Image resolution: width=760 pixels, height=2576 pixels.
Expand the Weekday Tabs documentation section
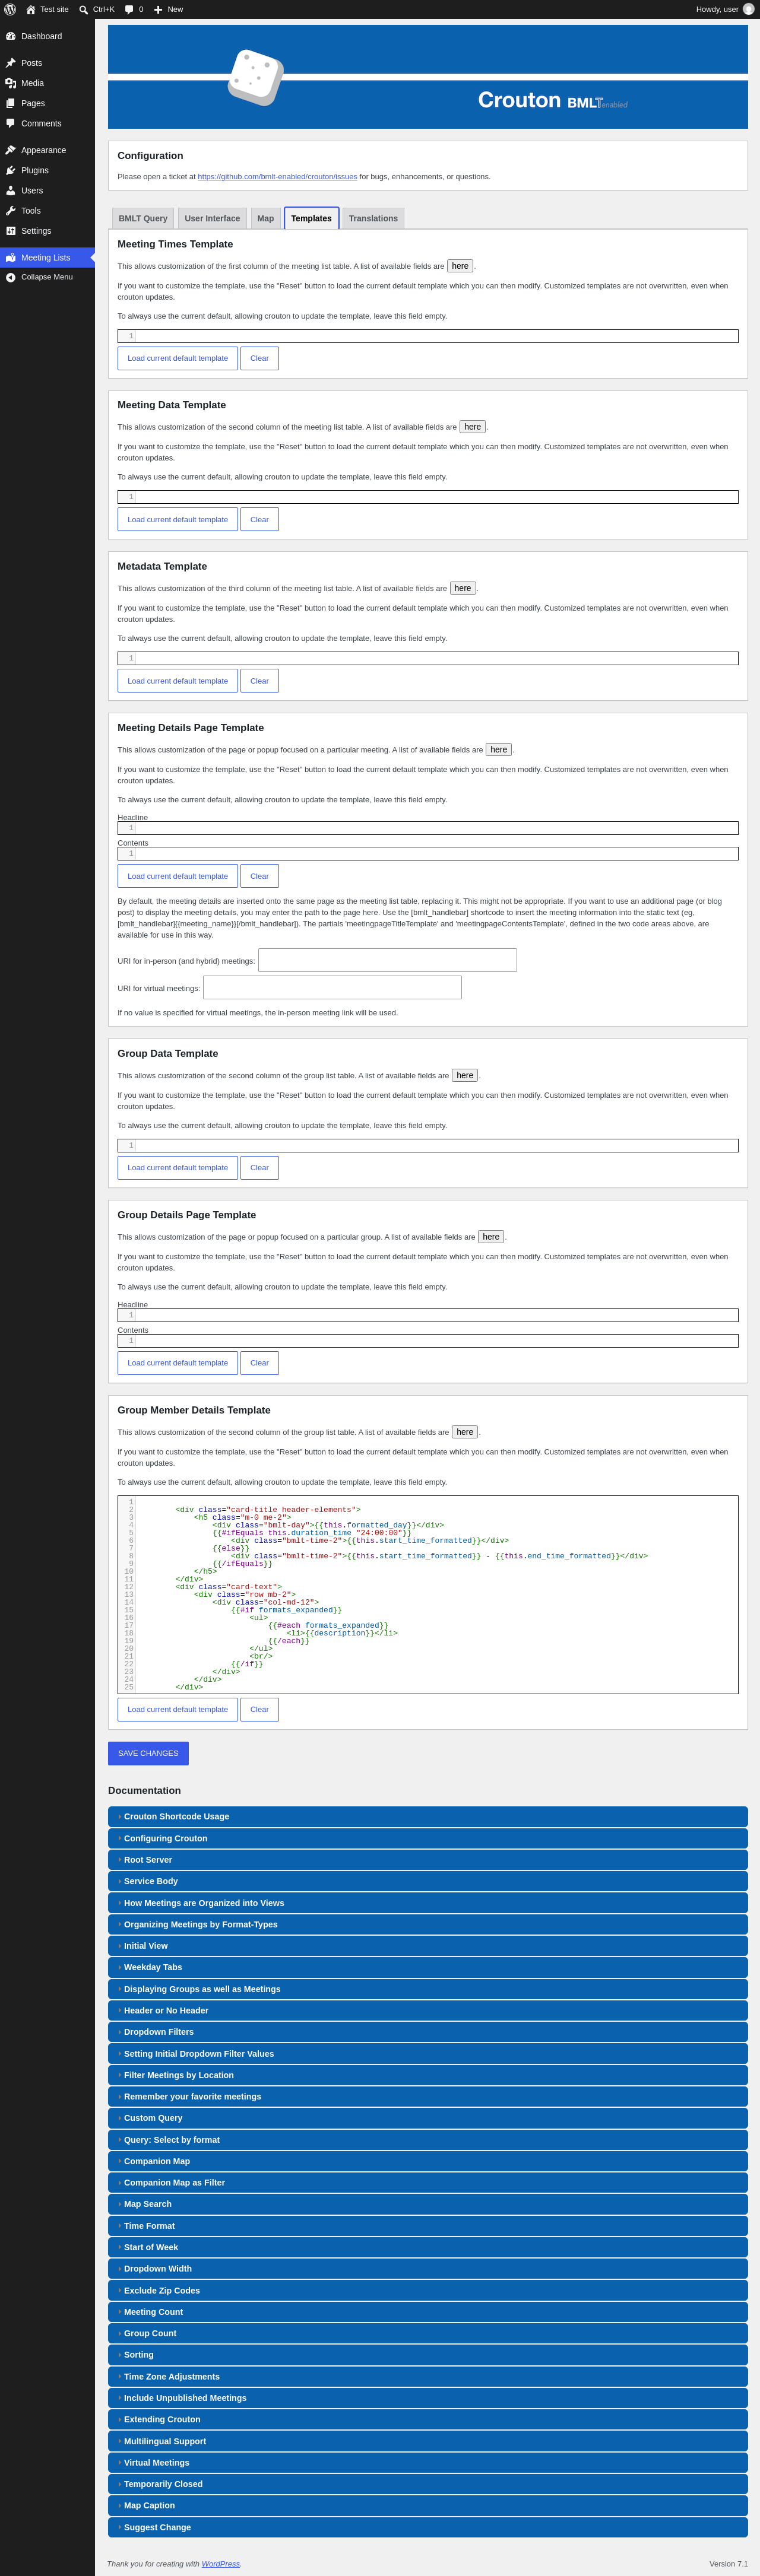428,1967
